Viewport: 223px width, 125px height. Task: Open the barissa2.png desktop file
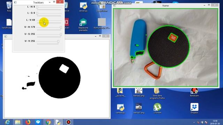coord(139,92)
